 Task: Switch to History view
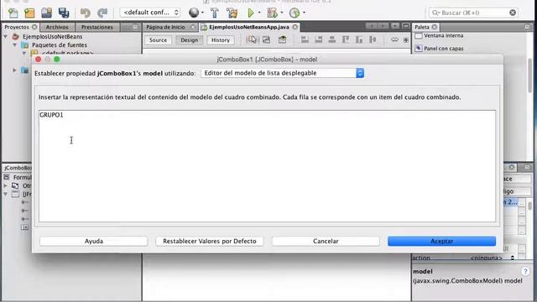coord(220,40)
